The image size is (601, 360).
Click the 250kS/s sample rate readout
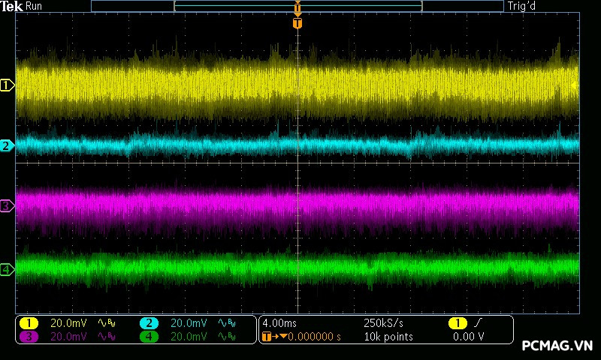[382, 323]
